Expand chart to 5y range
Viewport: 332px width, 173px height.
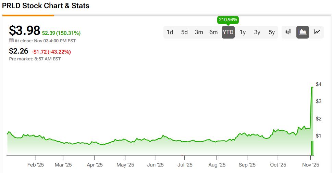pyautogui.click(x=272, y=32)
